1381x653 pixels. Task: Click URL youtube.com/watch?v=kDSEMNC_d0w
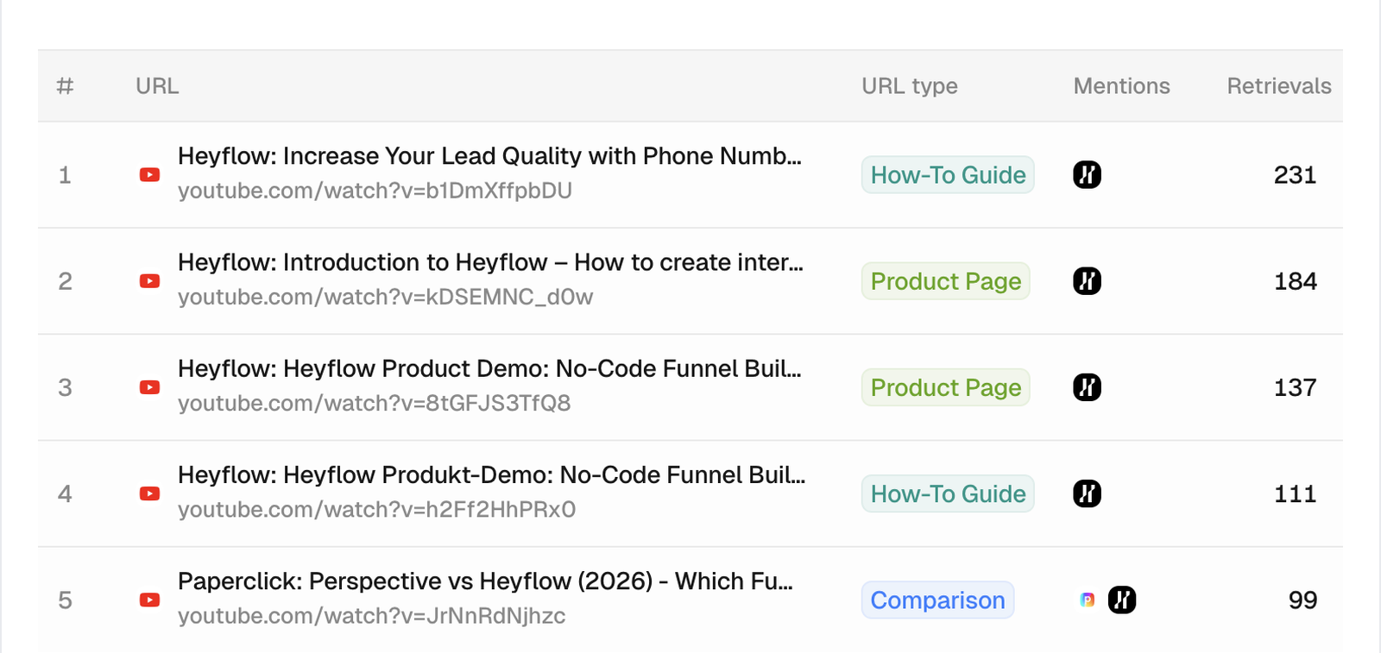tap(385, 297)
